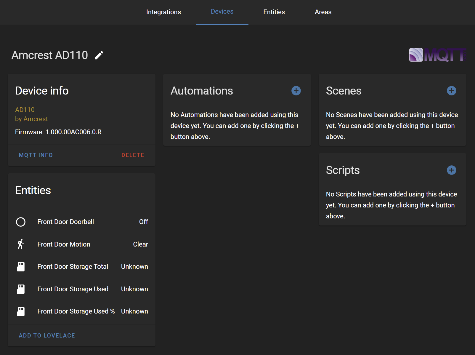Open the Front Door Storage Used entity row
Screen dimensions: 475x355
(81, 289)
